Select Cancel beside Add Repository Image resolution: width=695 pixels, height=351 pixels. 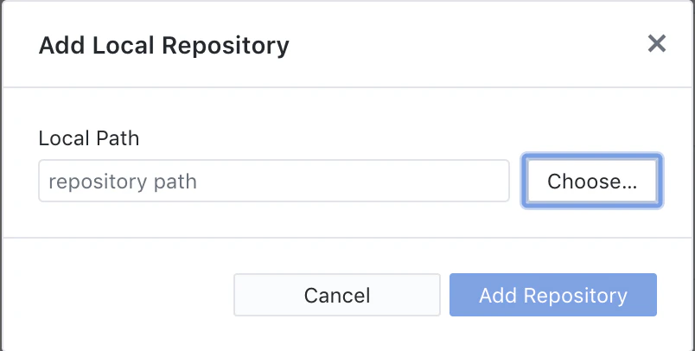(x=337, y=295)
